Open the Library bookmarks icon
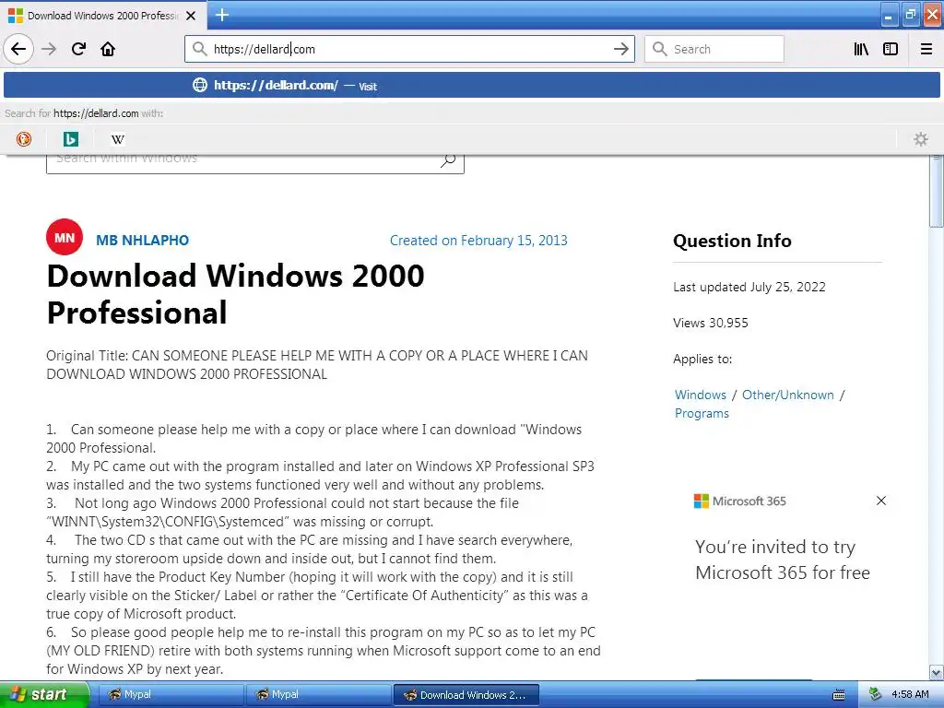This screenshot has width=944, height=708. point(861,49)
